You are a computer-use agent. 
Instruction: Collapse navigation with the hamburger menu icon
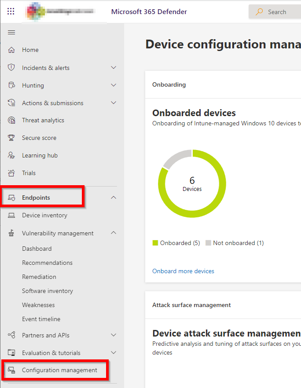(x=11, y=33)
